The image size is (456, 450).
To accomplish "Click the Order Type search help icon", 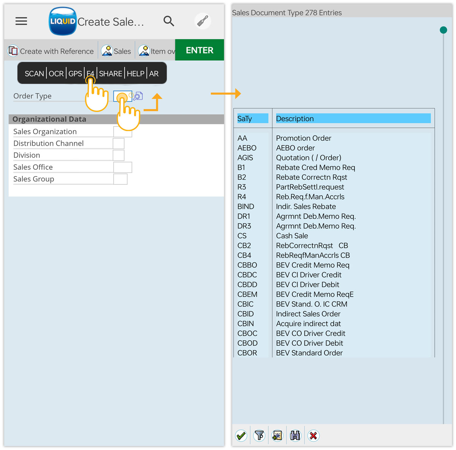I will click(138, 96).
